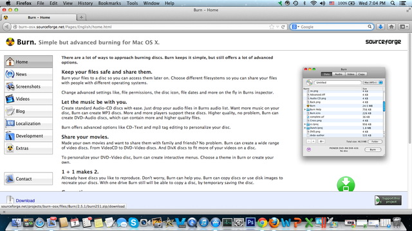Open Finder from the dock
This screenshot has height=231, width=412.
click(17, 223)
